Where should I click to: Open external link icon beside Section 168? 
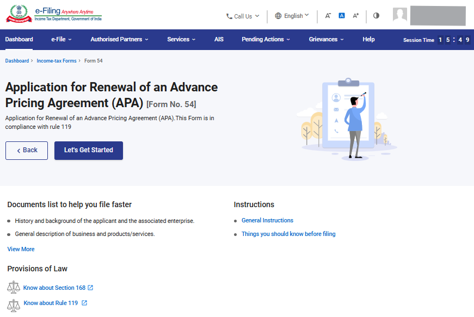90,288
